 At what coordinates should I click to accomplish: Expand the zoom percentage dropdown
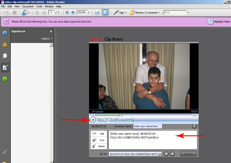pyautogui.click(x=88, y=13)
